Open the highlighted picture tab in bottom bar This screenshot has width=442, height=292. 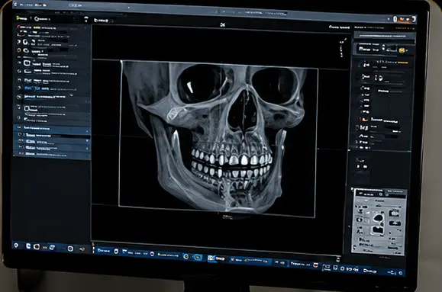point(217,258)
